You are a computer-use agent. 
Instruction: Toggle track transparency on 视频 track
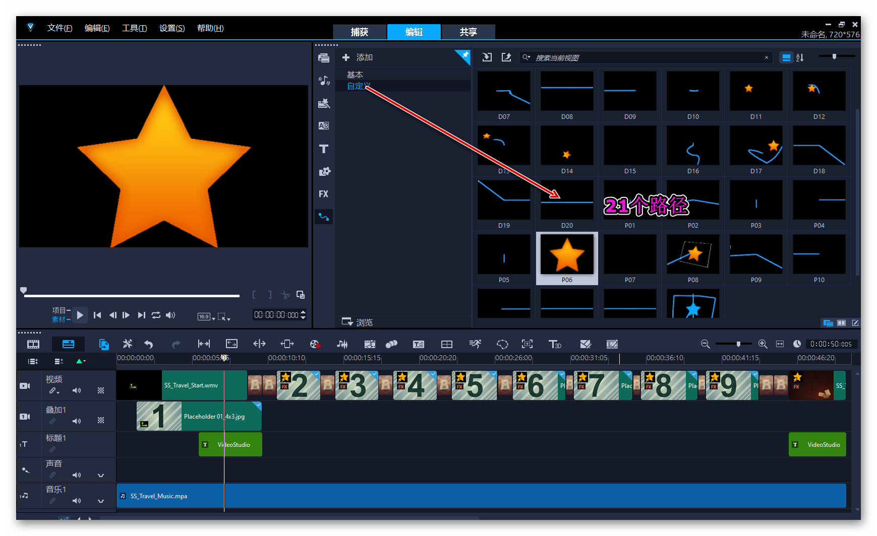[x=101, y=390]
